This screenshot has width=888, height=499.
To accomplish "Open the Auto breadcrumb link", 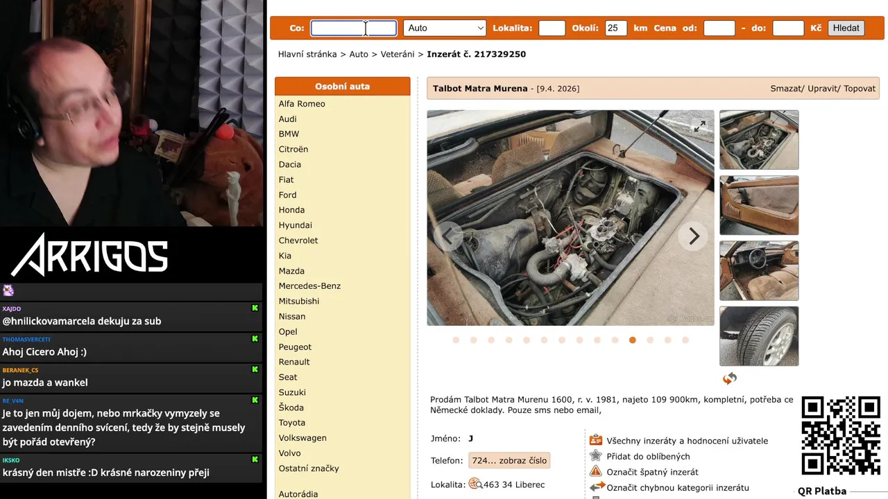I will 359,54.
